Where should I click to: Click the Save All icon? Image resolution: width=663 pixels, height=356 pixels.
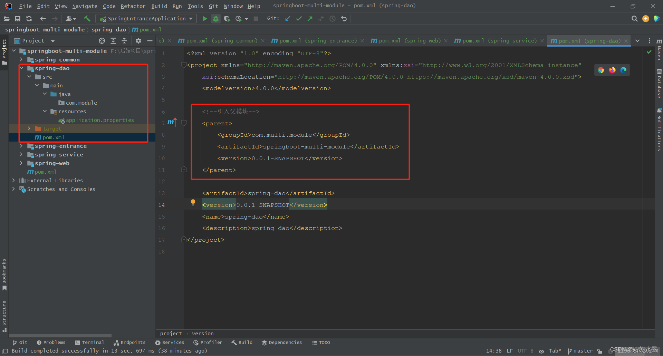(x=18, y=19)
